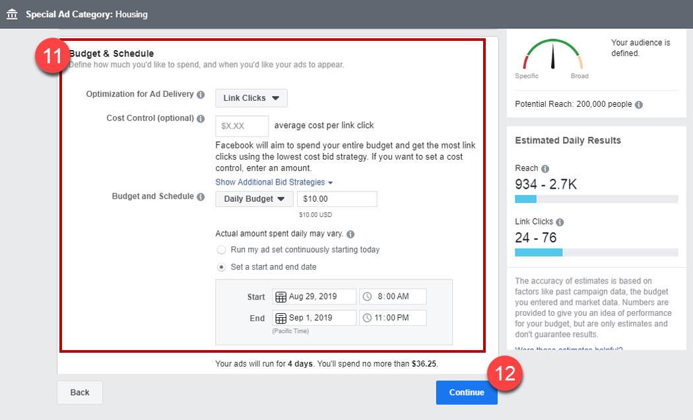
Task: Open the Link Clicks optimization dropdown
Action: click(251, 98)
